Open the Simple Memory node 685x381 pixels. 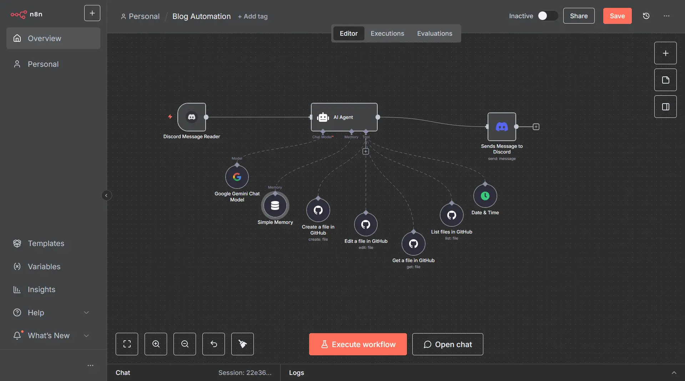(275, 206)
